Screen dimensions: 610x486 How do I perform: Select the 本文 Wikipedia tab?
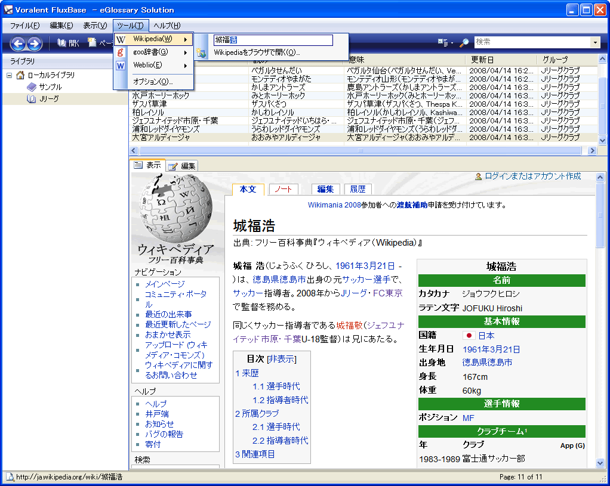[x=248, y=190]
